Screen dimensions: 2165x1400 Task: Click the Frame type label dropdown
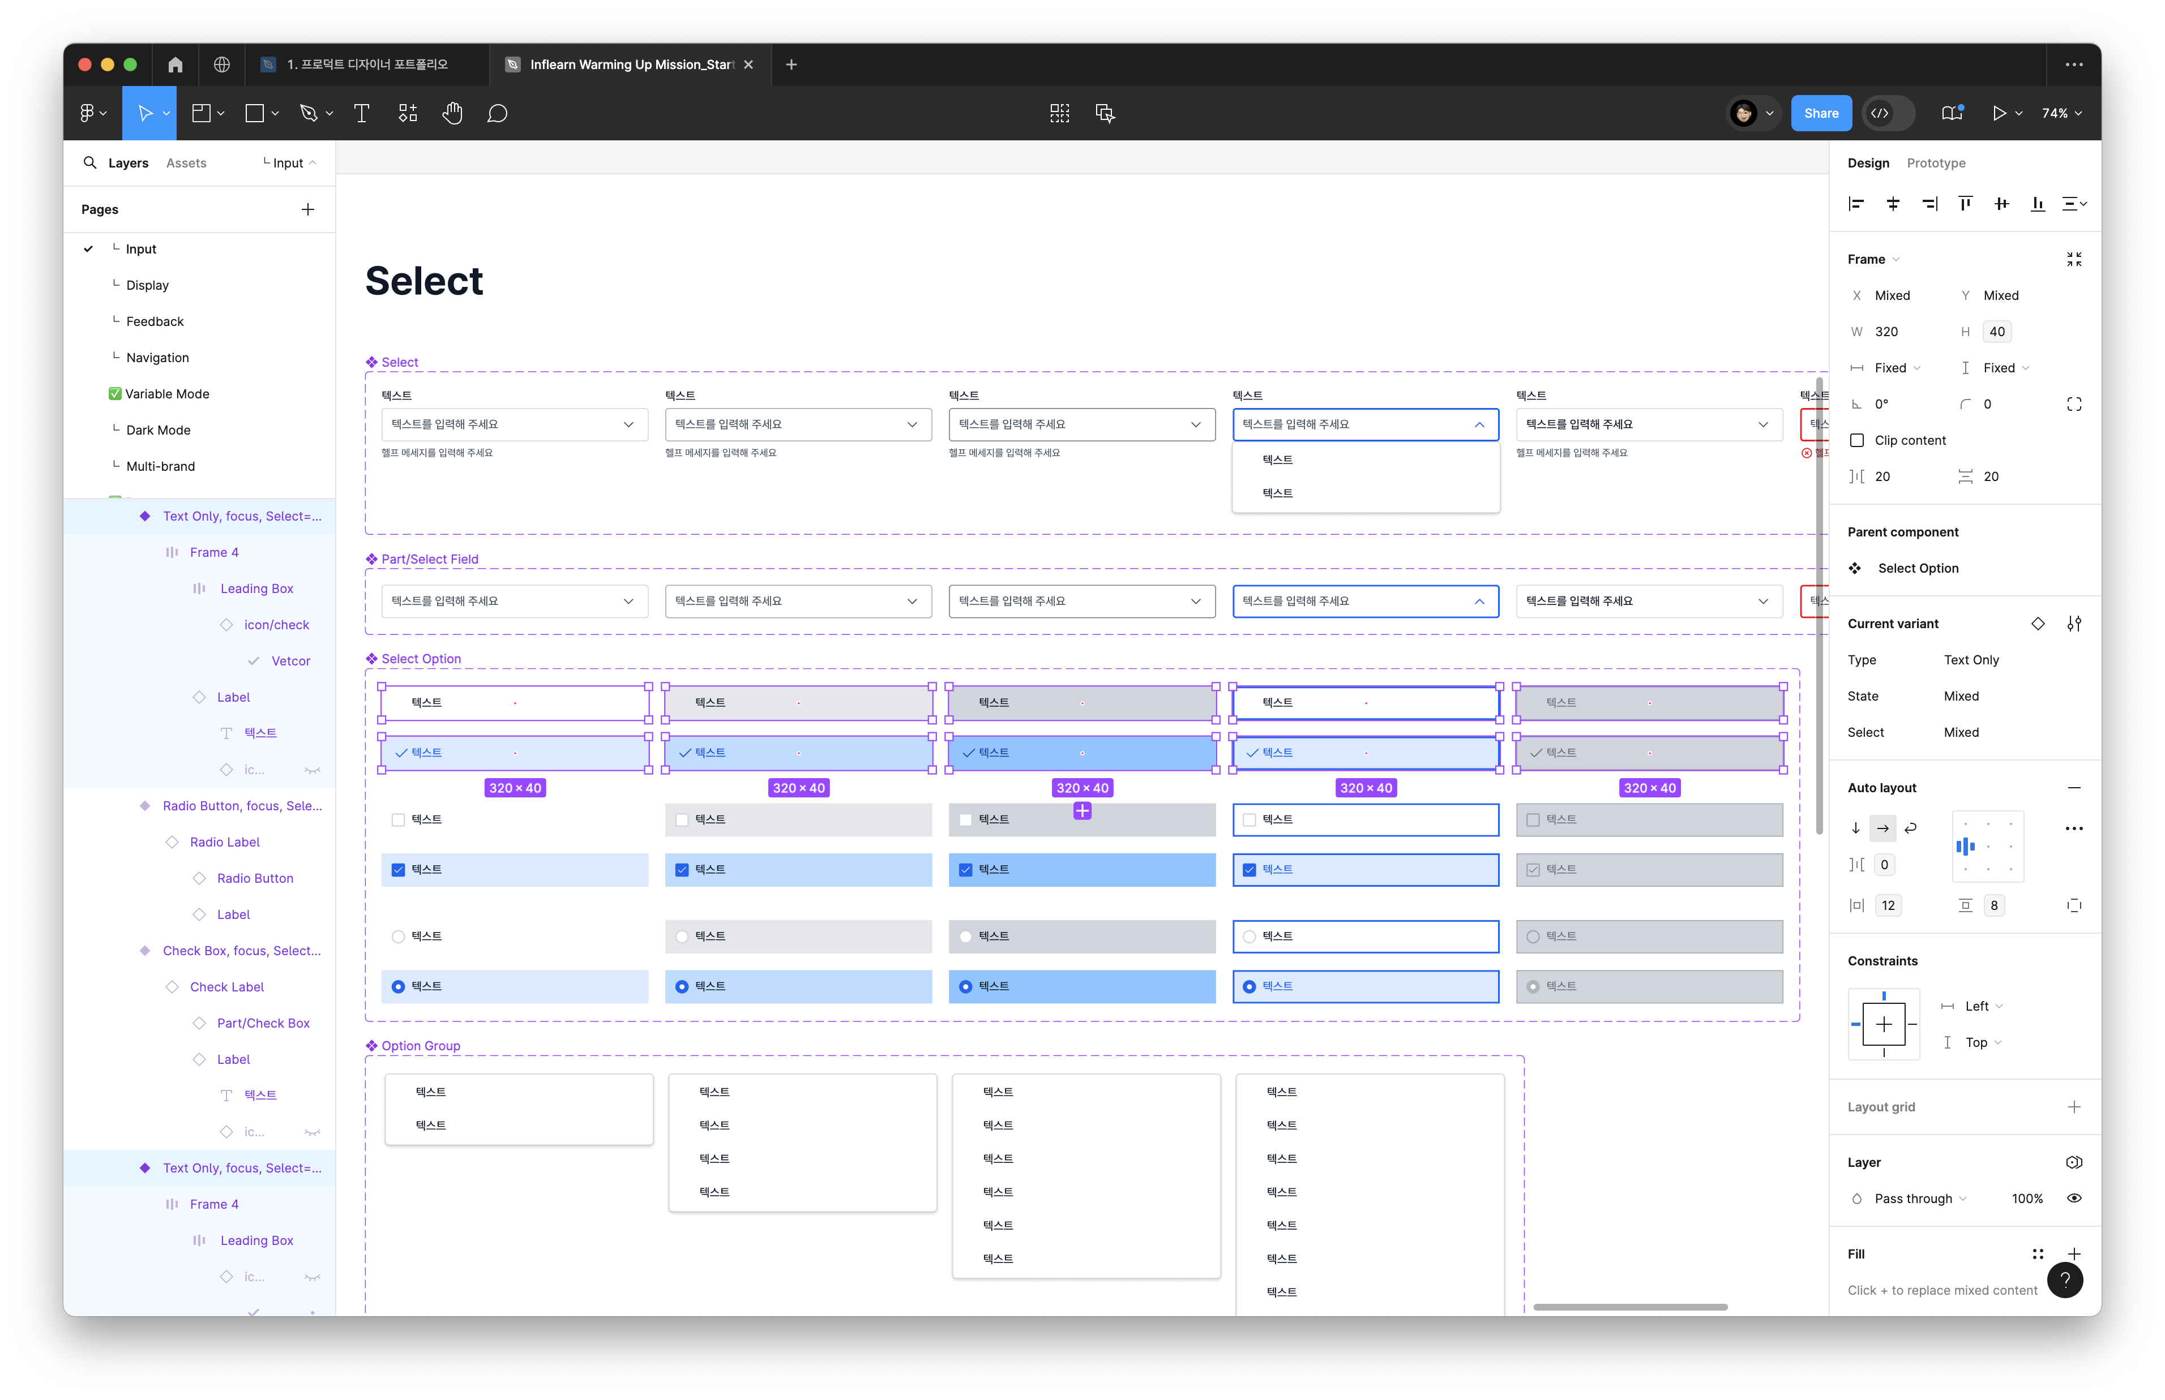(x=1873, y=259)
